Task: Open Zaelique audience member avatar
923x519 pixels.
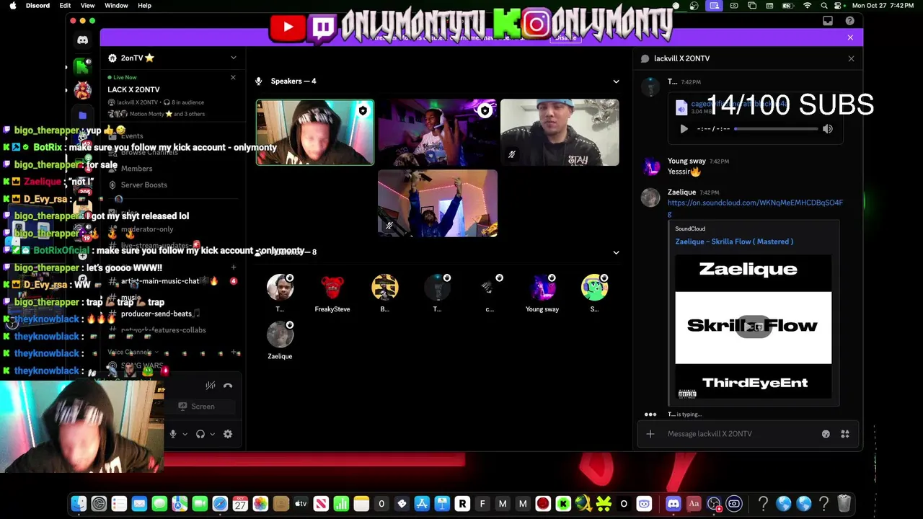Action: point(280,335)
